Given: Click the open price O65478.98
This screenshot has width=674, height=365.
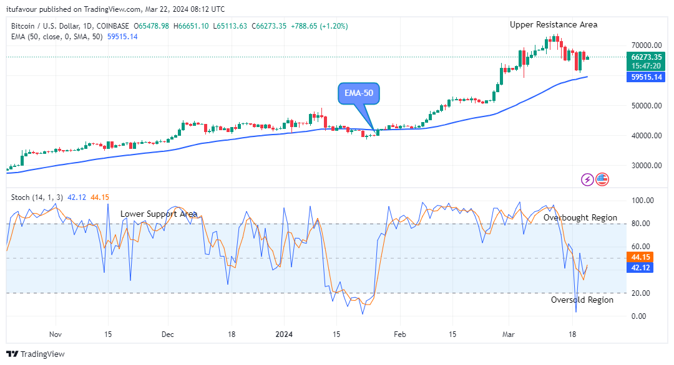Looking at the screenshot, I should (151, 26).
